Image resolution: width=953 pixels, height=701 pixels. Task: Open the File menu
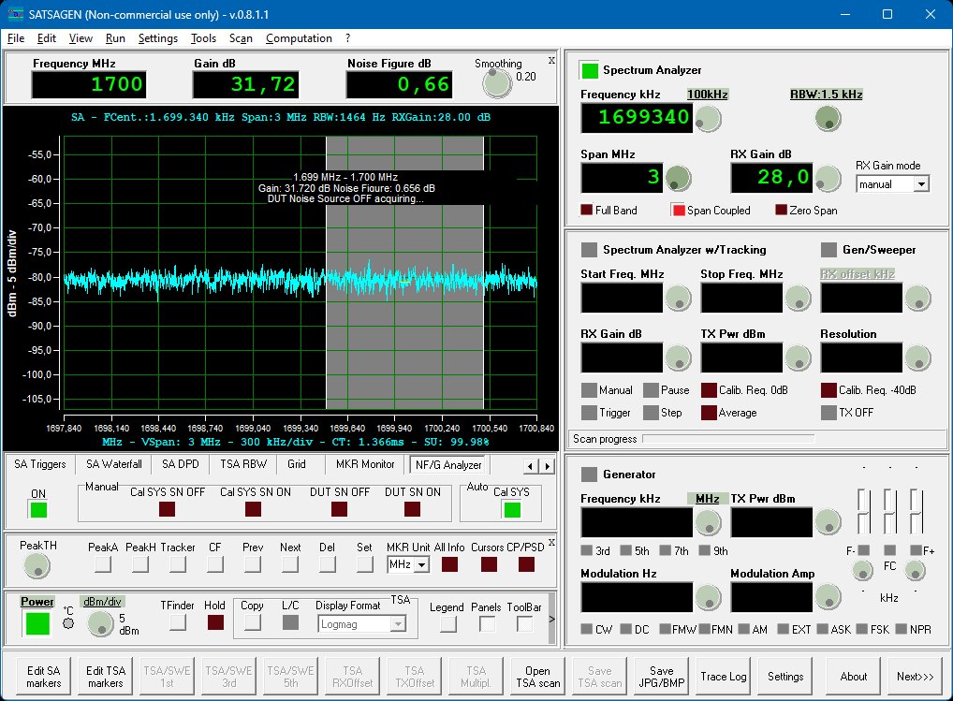click(16, 38)
